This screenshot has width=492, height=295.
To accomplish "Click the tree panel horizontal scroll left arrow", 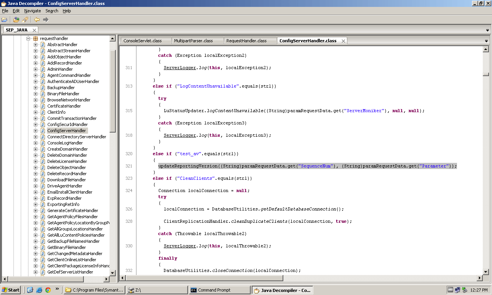I will tap(5, 279).
